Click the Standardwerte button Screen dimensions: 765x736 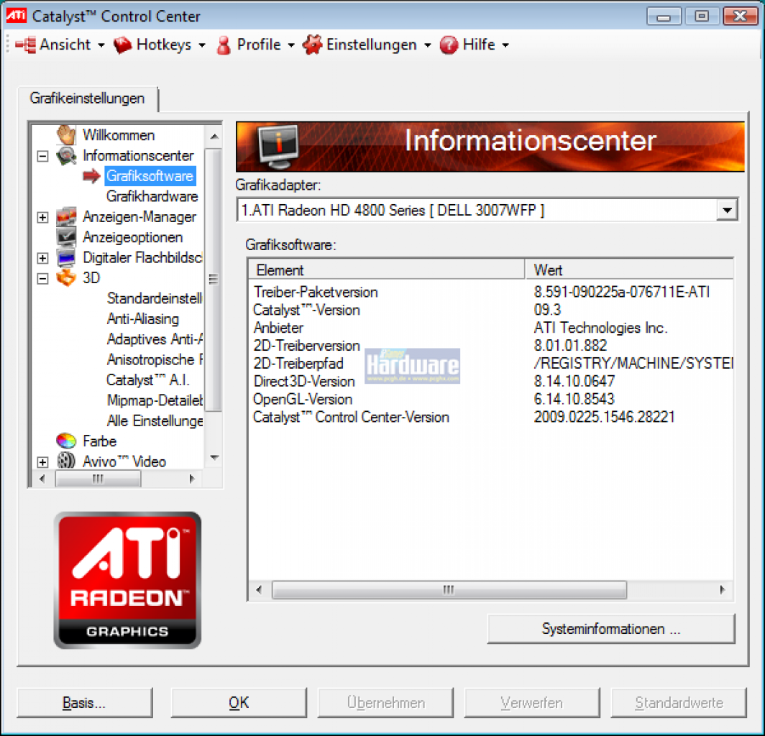679,703
